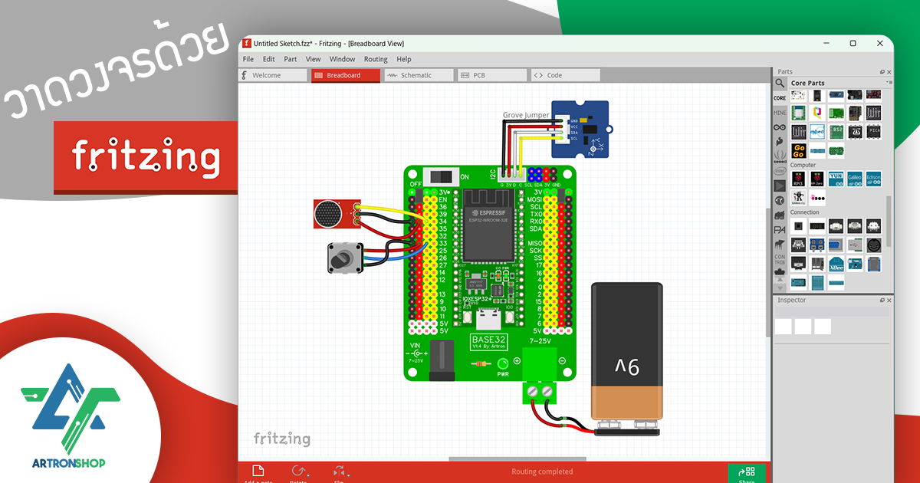Image resolution: width=920 pixels, height=483 pixels.
Task: Click the Core Parts bin title
Action: (x=807, y=83)
